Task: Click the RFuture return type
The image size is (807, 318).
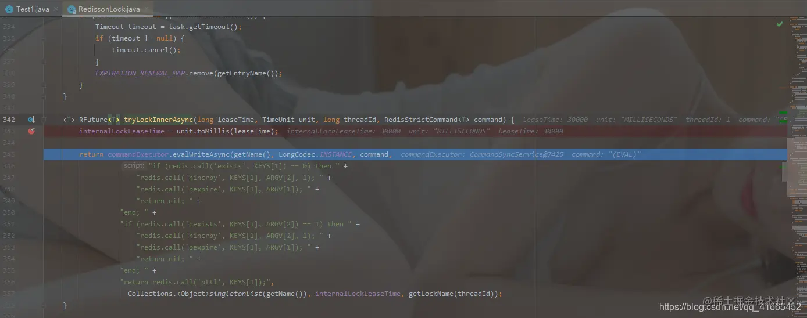Action: (93, 120)
